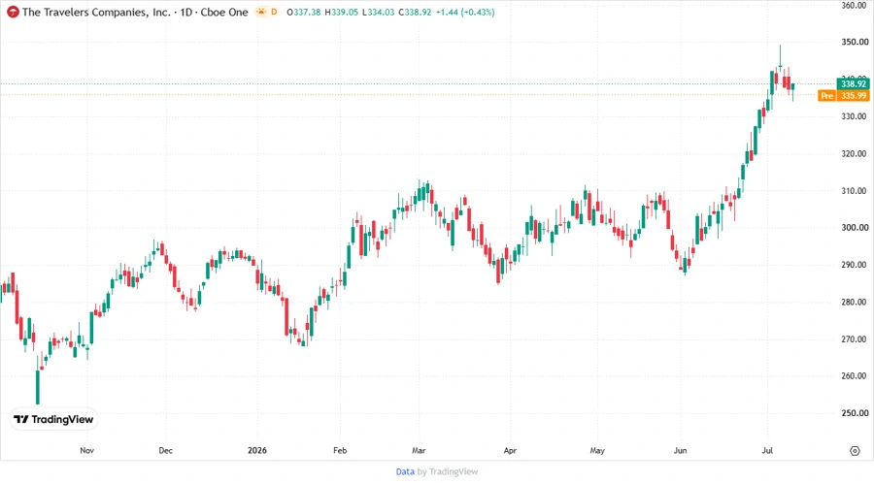Image resolution: width=874 pixels, height=483 pixels.
Task: Select the close value C338.92
Action: click(x=415, y=12)
